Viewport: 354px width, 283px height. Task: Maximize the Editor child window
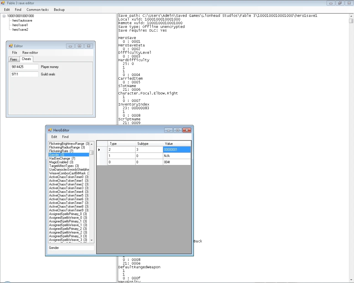pos(79,46)
